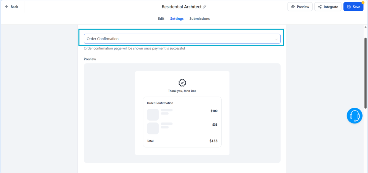
Task: Open the headset support chat bubble
Action: click(354, 116)
